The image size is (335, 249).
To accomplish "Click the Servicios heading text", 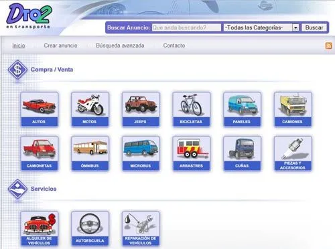I will 44,189.
